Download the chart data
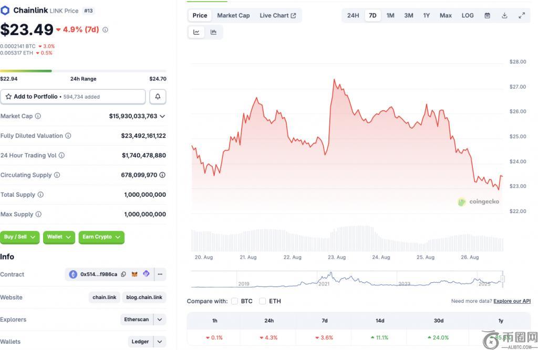The image size is (538, 350). click(x=504, y=16)
